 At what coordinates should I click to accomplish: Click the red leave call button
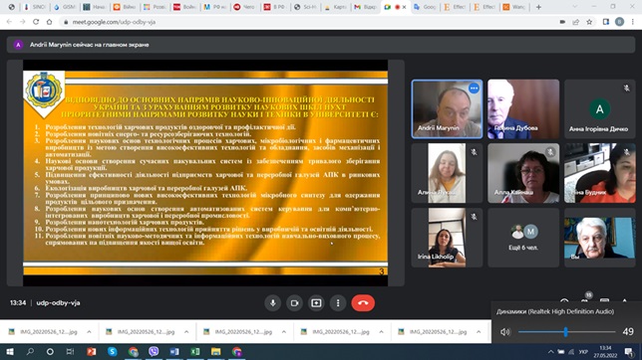(x=363, y=303)
